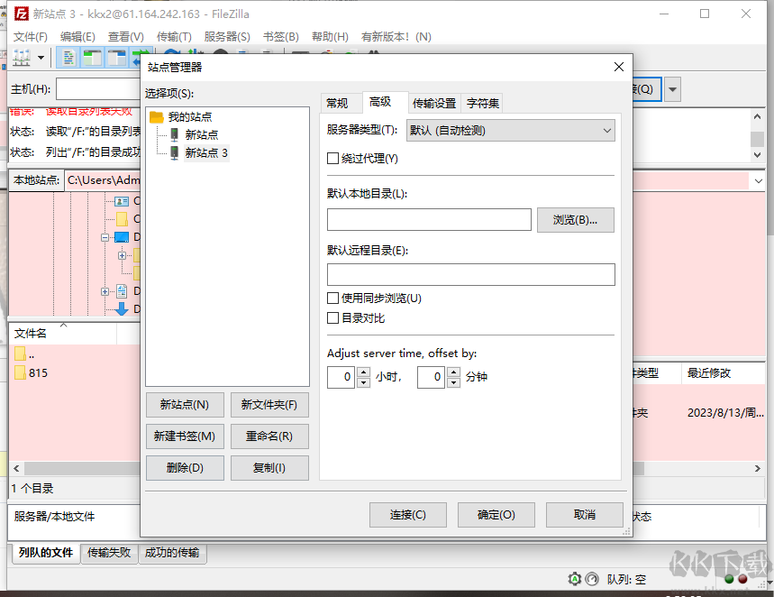Viewport: 774px width, 597px height.
Task: Open the 书签(B) menu
Action: pos(281,37)
